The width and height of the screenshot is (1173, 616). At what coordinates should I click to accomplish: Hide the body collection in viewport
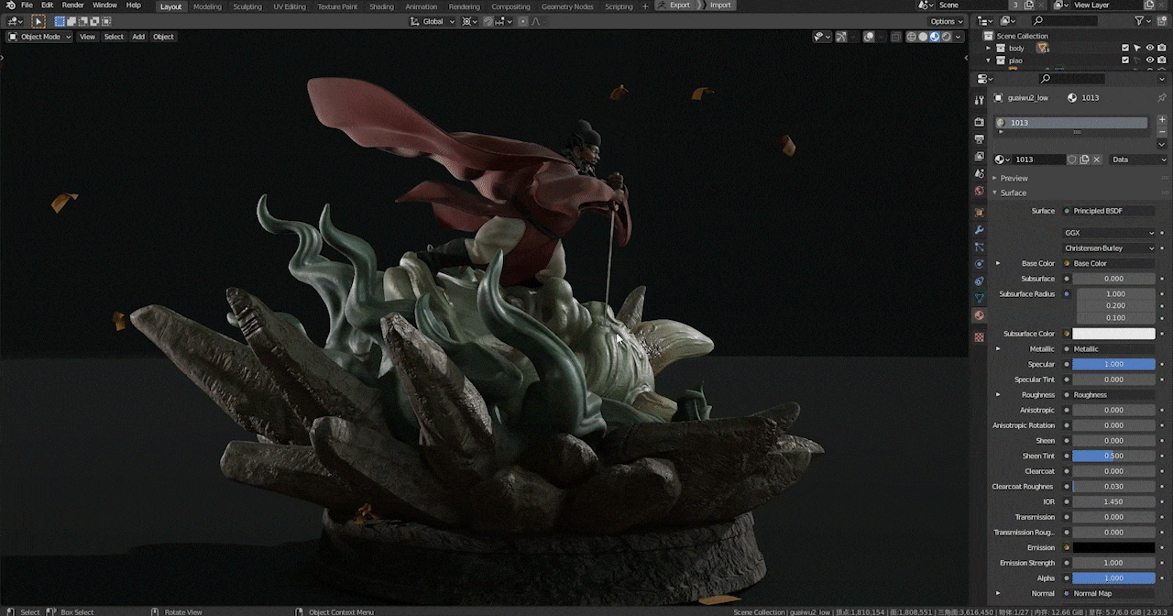(1149, 48)
